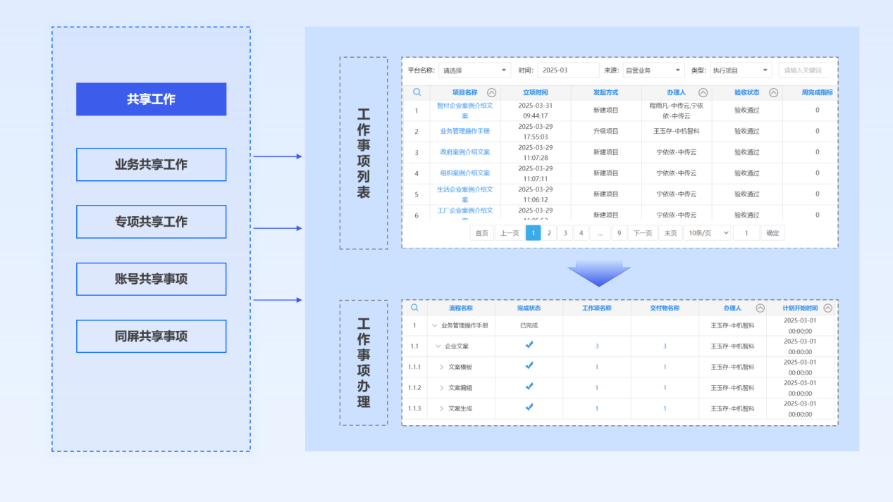Click the 请输入关键词 search input field
This screenshot has width=893, height=502.
808,70
